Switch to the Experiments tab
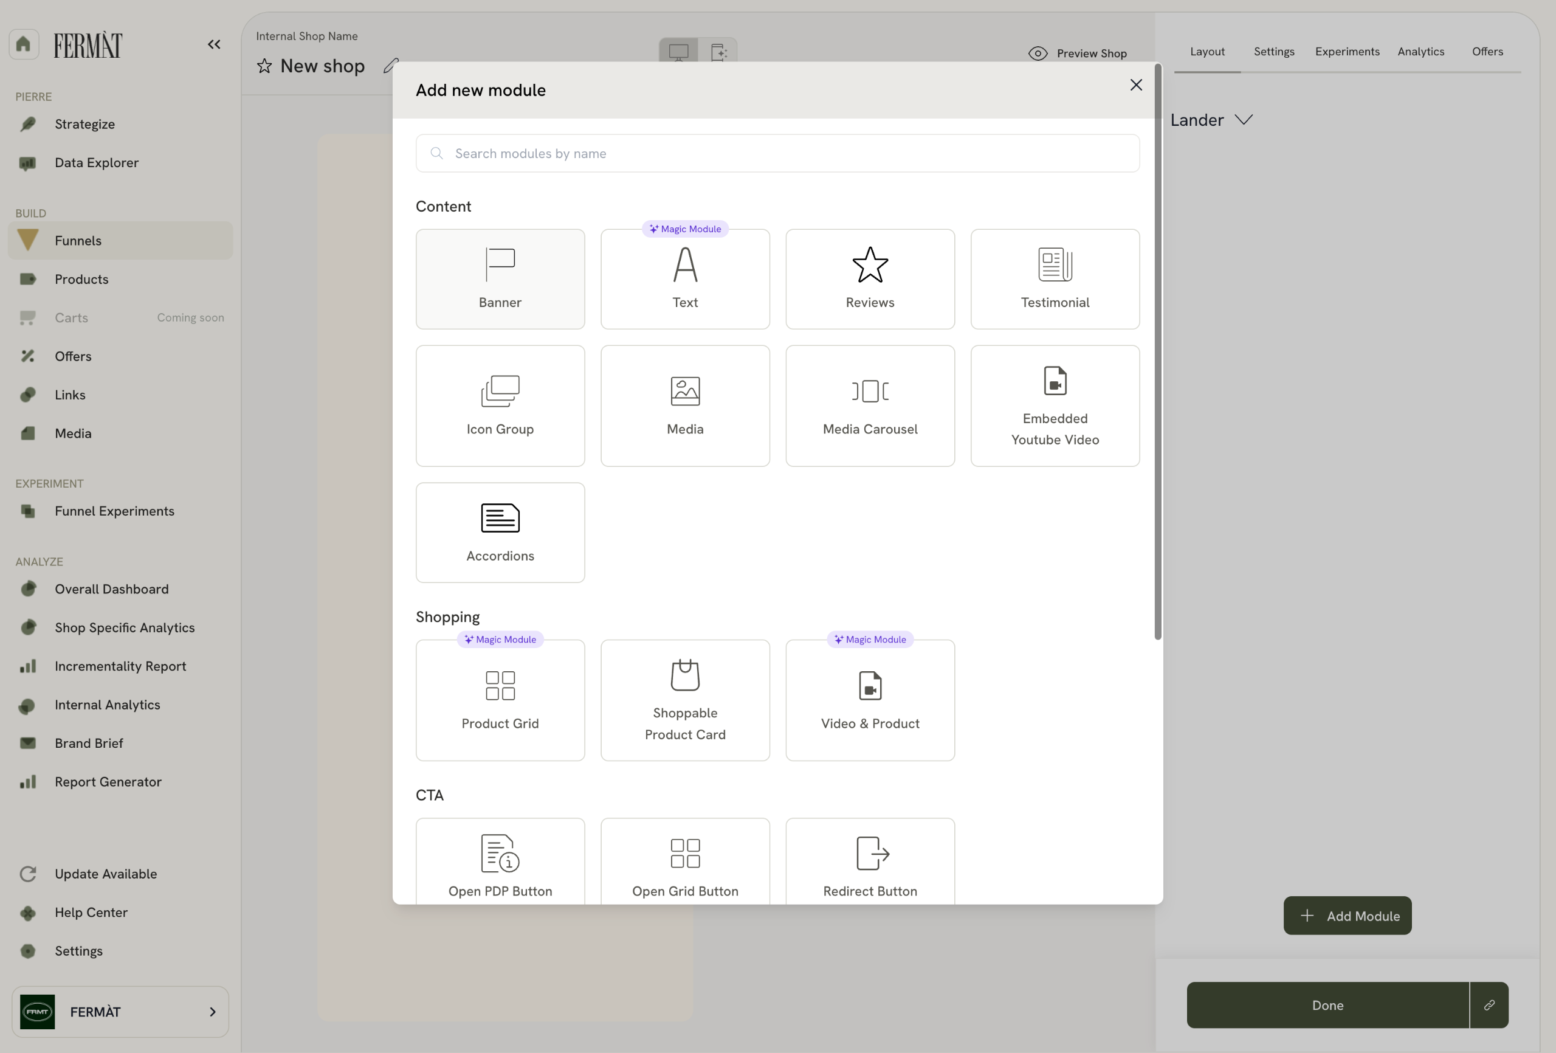1556x1053 pixels. (x=1346, y=52)
